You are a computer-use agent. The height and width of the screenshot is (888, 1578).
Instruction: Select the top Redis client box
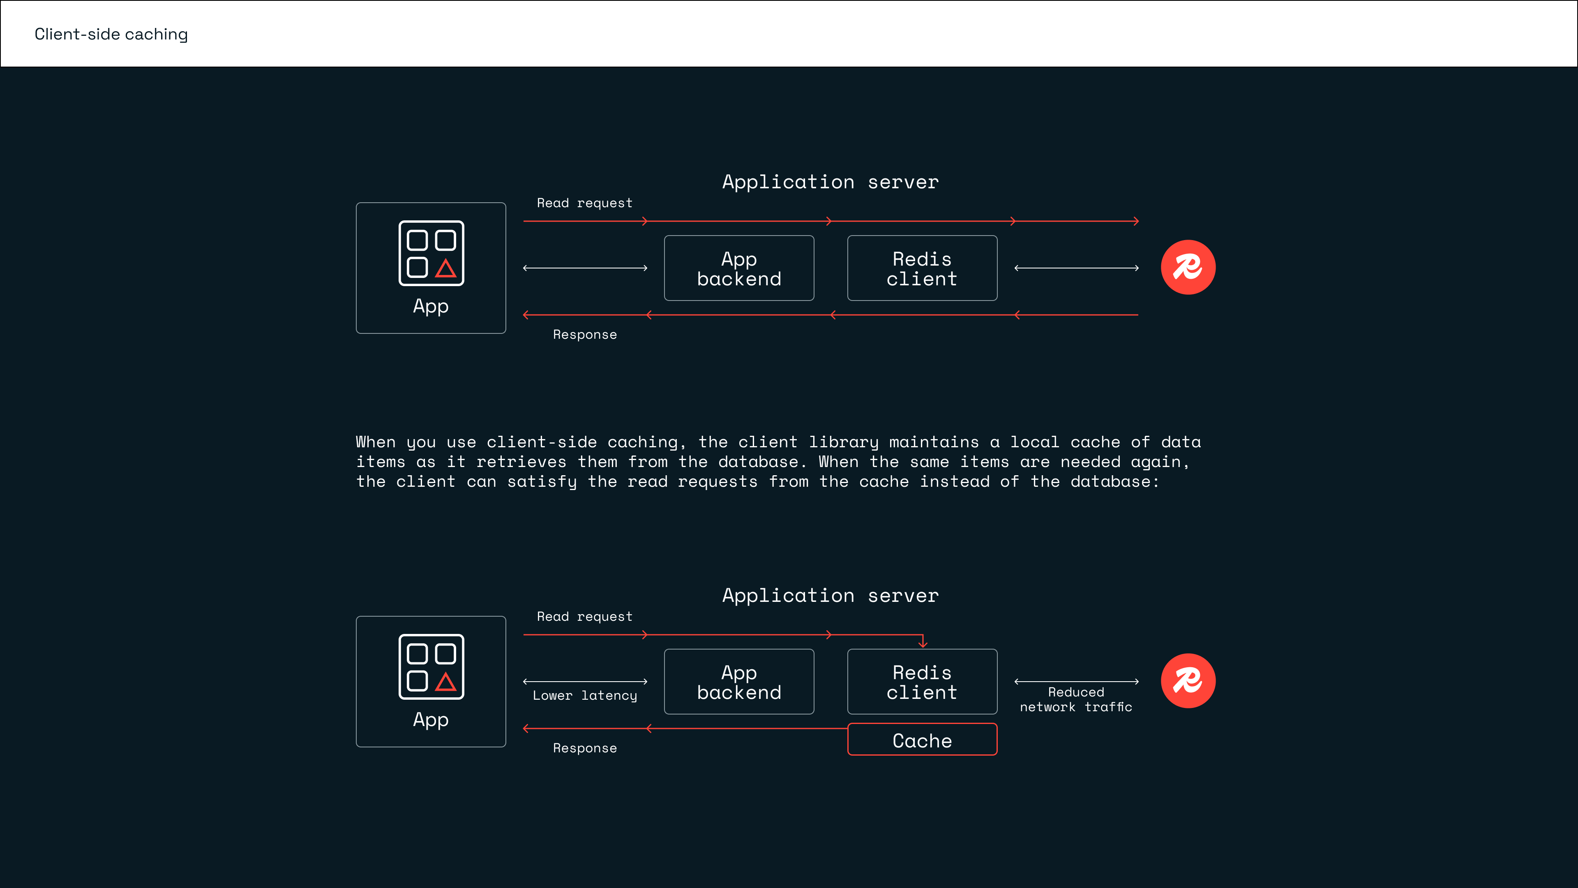(x=922, y=268)
